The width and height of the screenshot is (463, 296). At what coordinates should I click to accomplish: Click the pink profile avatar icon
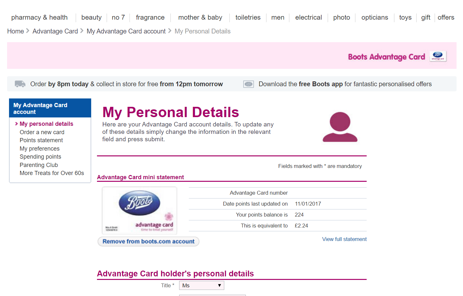(x=340, y=127)
